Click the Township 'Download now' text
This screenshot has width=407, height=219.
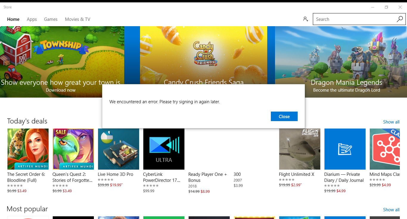pos(61,90)
